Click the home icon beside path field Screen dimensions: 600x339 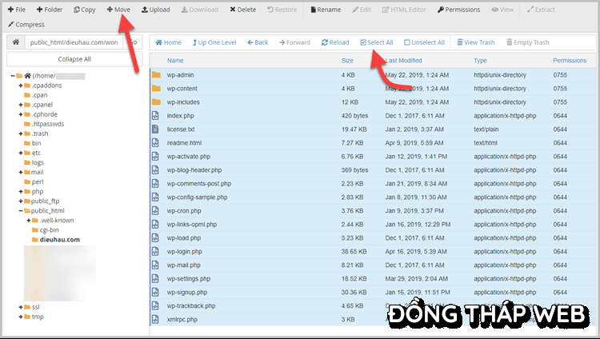coord(16,42)
